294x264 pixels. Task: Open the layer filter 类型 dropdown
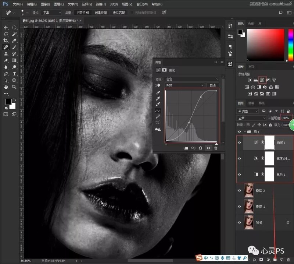(247, 111)
